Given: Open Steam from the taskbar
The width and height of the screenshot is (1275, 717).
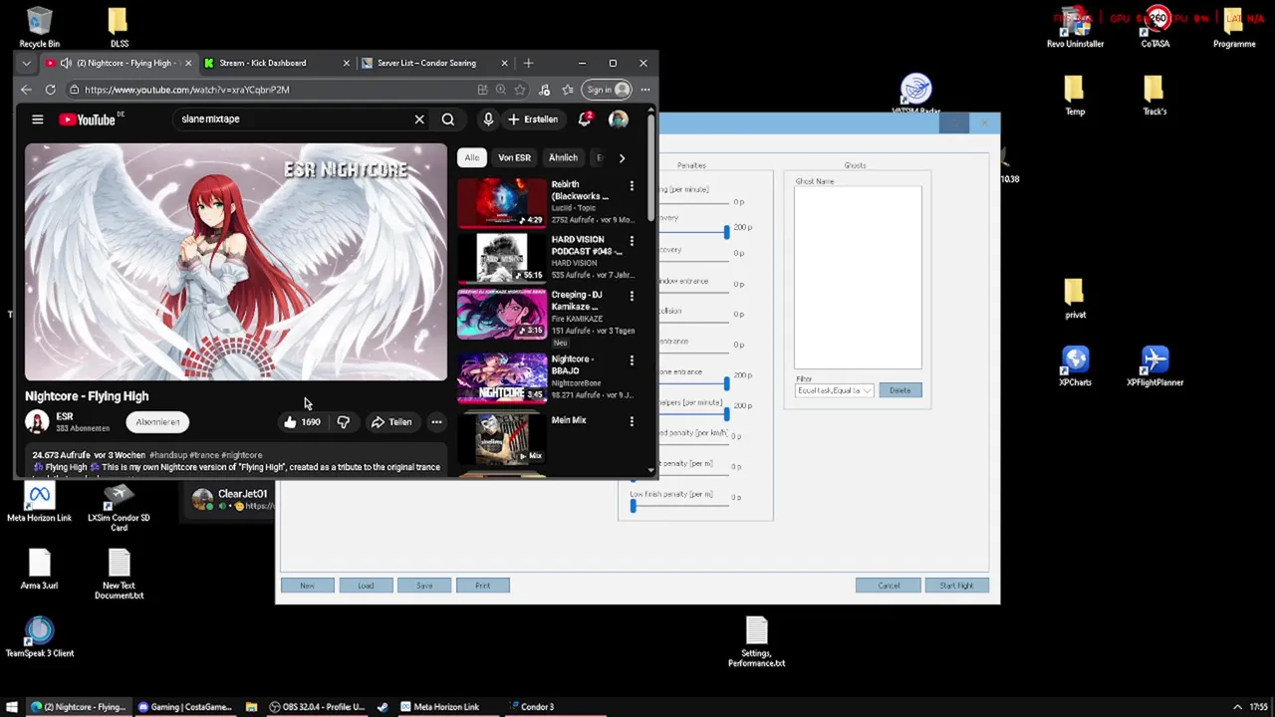Looking at the screenshot, I should [x=382, y=707].
